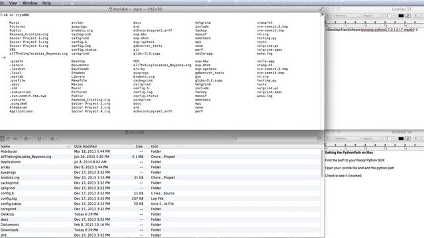Click 'Setting the PythonPath on Mac' heading
This screenshot has width=424, height=238.
pyautogui.click(x=349, y=153)
